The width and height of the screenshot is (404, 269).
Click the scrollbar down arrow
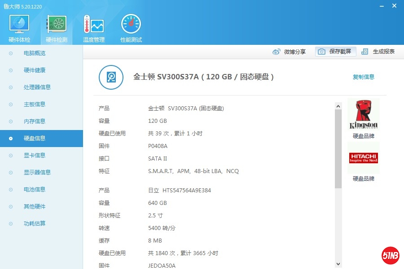[338, 264]
